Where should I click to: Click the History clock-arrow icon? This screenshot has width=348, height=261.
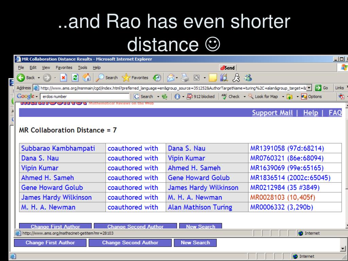point(157,78)
